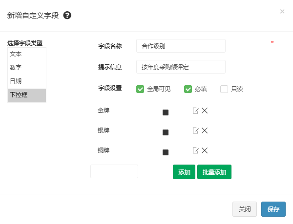293x224 pixels.
Task: Focus the 字段名称 input field
Action: click(181, 46)
